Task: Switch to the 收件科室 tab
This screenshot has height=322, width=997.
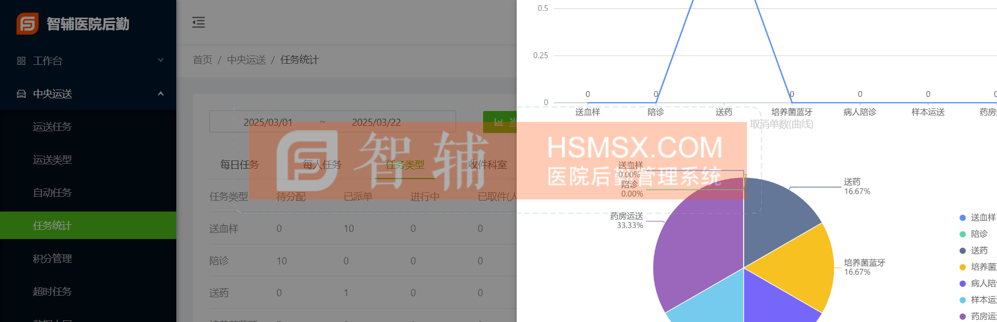Action: [487, 164]
